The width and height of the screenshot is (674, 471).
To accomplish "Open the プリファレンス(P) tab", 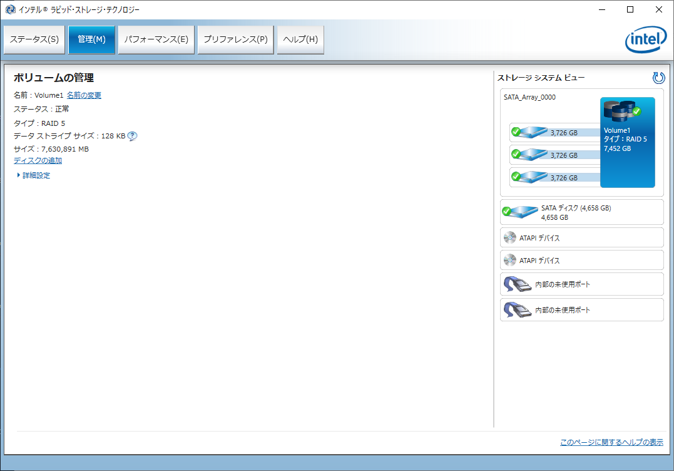I will pyautogui.click(x=235, y=39).
